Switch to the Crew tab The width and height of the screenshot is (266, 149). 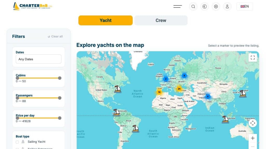point(161,20)
